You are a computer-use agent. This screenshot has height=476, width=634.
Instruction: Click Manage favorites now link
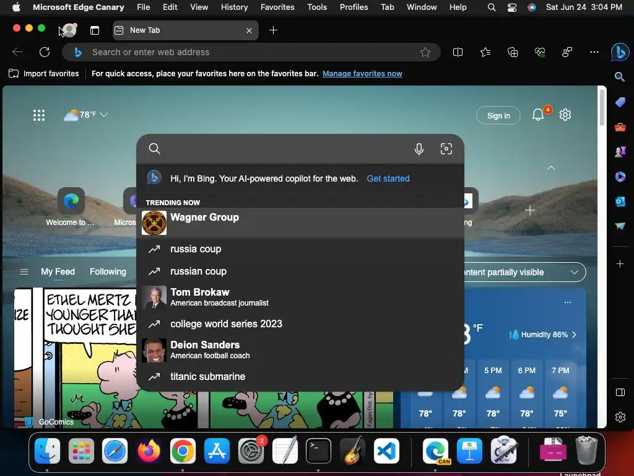[362, 74]
